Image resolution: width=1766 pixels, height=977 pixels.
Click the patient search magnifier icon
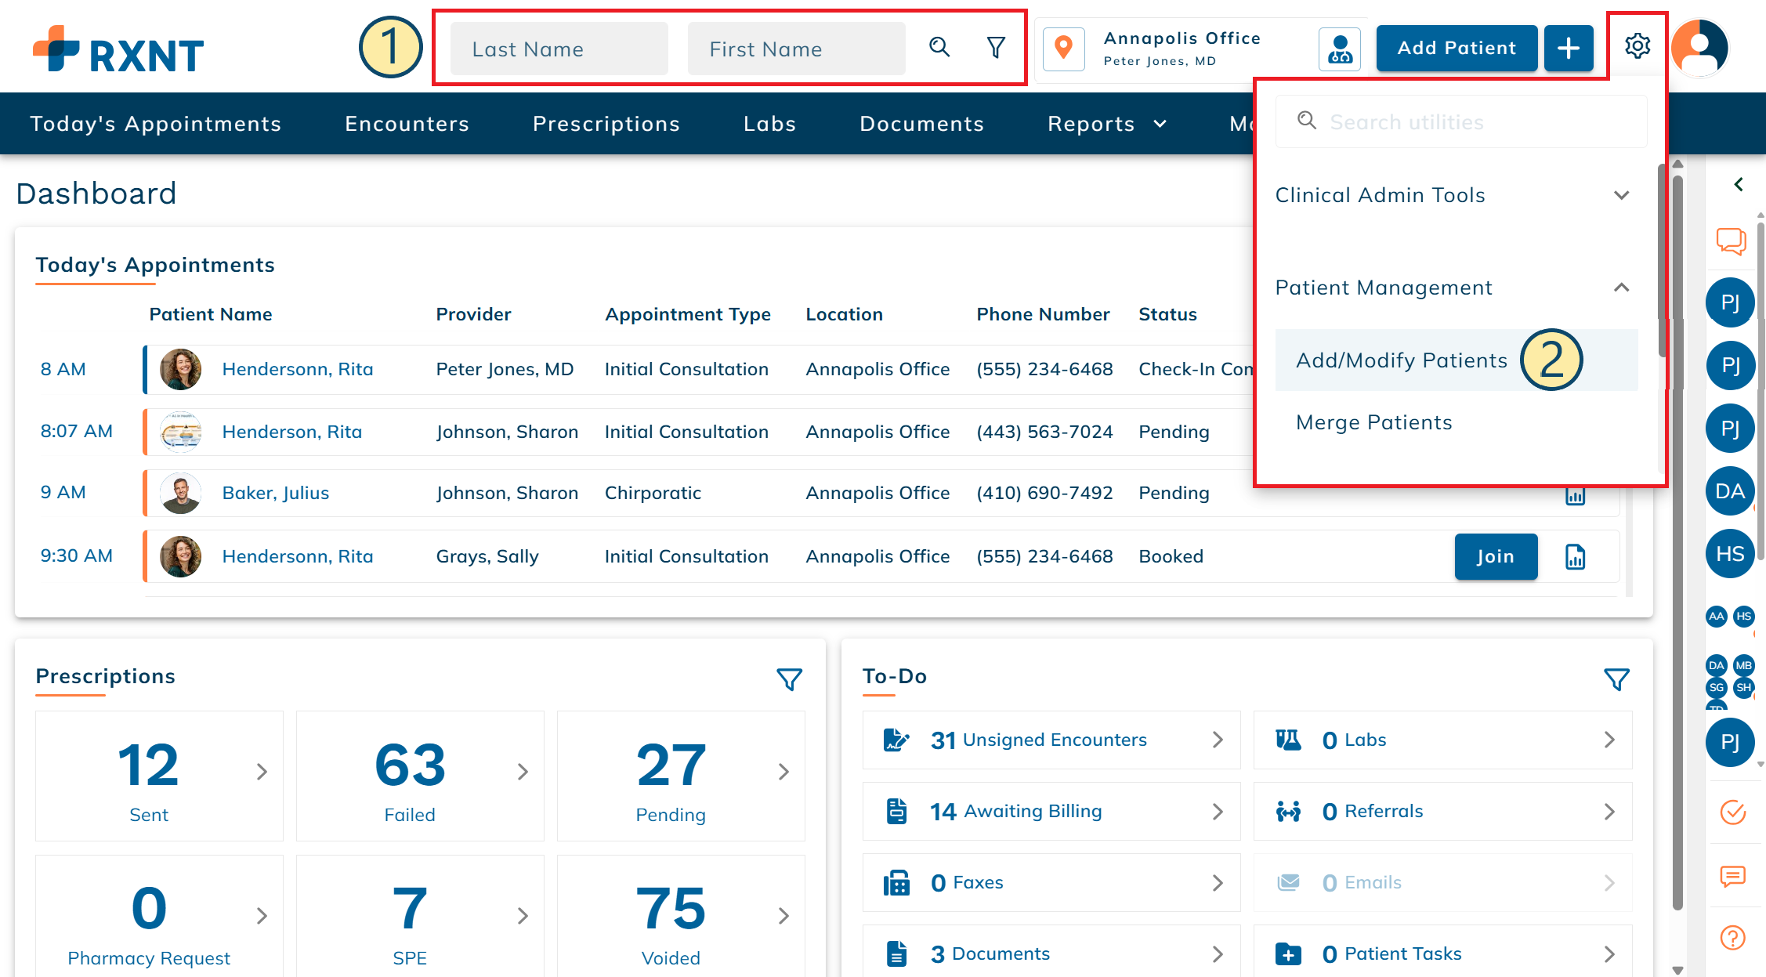[939, 48]
